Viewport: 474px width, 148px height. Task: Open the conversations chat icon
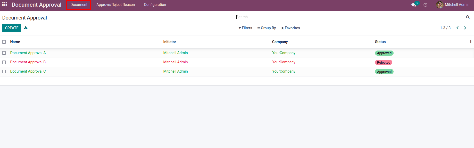point(413,5)
